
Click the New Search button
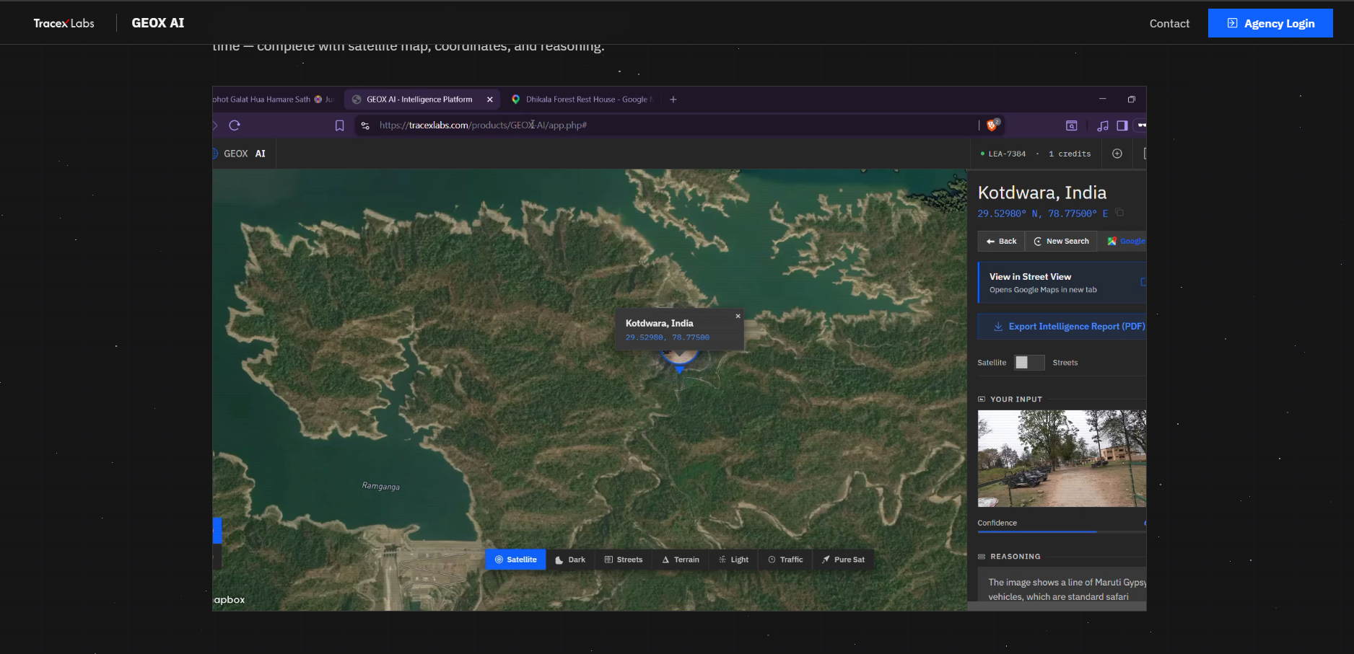[1061, 242]
